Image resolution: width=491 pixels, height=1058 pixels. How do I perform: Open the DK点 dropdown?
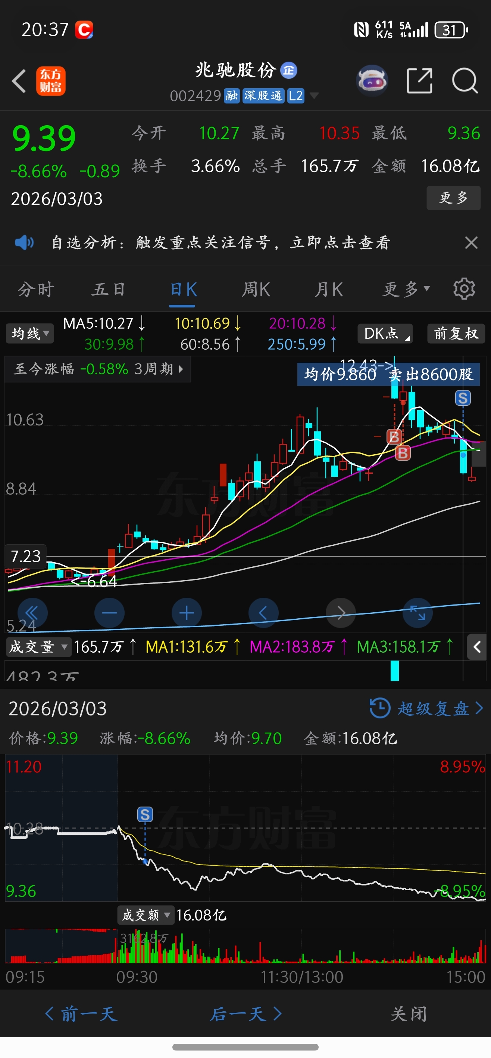coord(385,333)
